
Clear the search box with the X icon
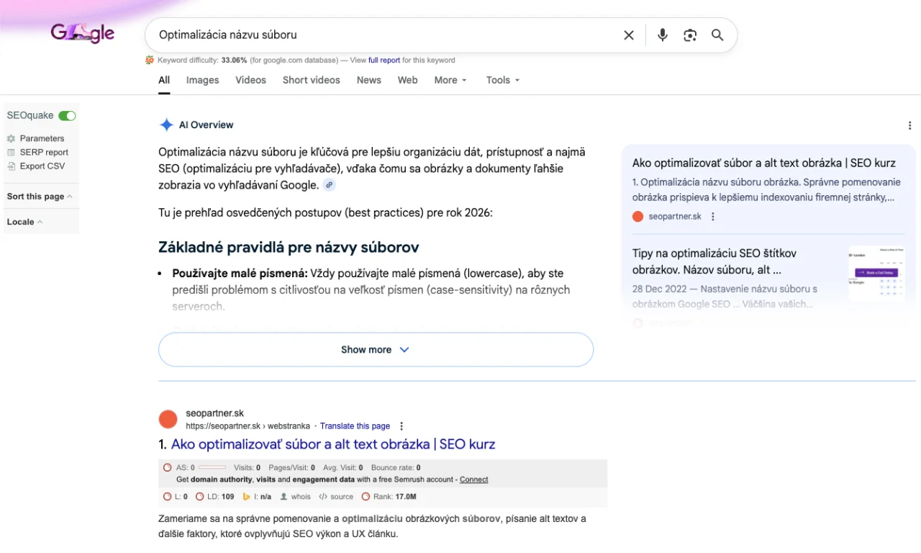pos(629,35)
